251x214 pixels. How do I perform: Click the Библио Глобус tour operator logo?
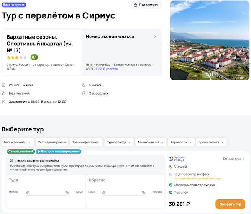point(177,159)
